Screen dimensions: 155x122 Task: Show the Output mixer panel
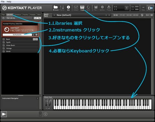tap(76, 8)
